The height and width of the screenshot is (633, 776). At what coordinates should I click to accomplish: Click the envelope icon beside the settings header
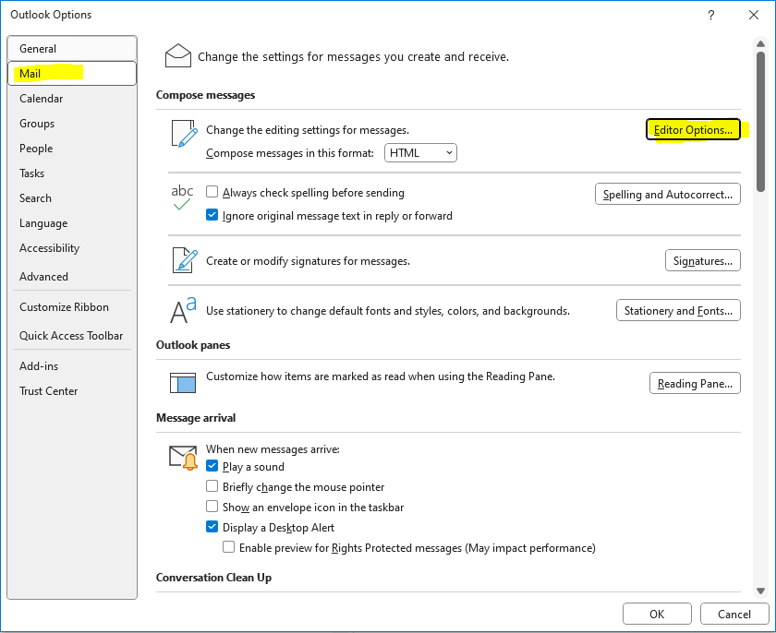[178, 56]
